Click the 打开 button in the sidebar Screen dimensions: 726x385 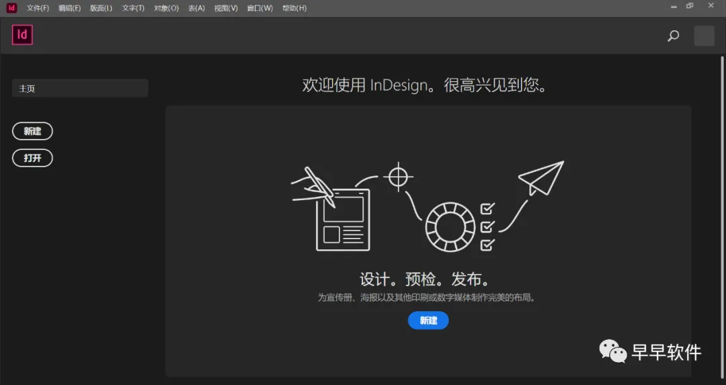[32, 158]
